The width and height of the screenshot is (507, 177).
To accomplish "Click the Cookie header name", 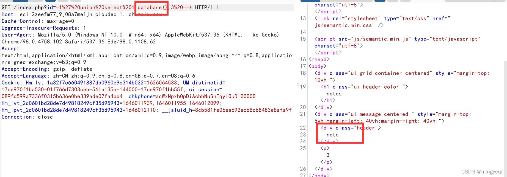I will [11, 83].
